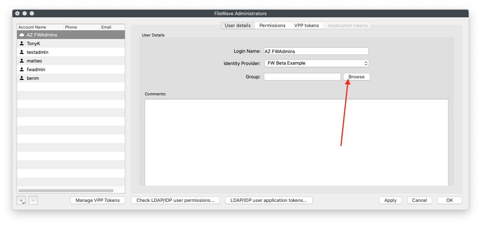Click the benm user icon

click(x=22, y=78)
